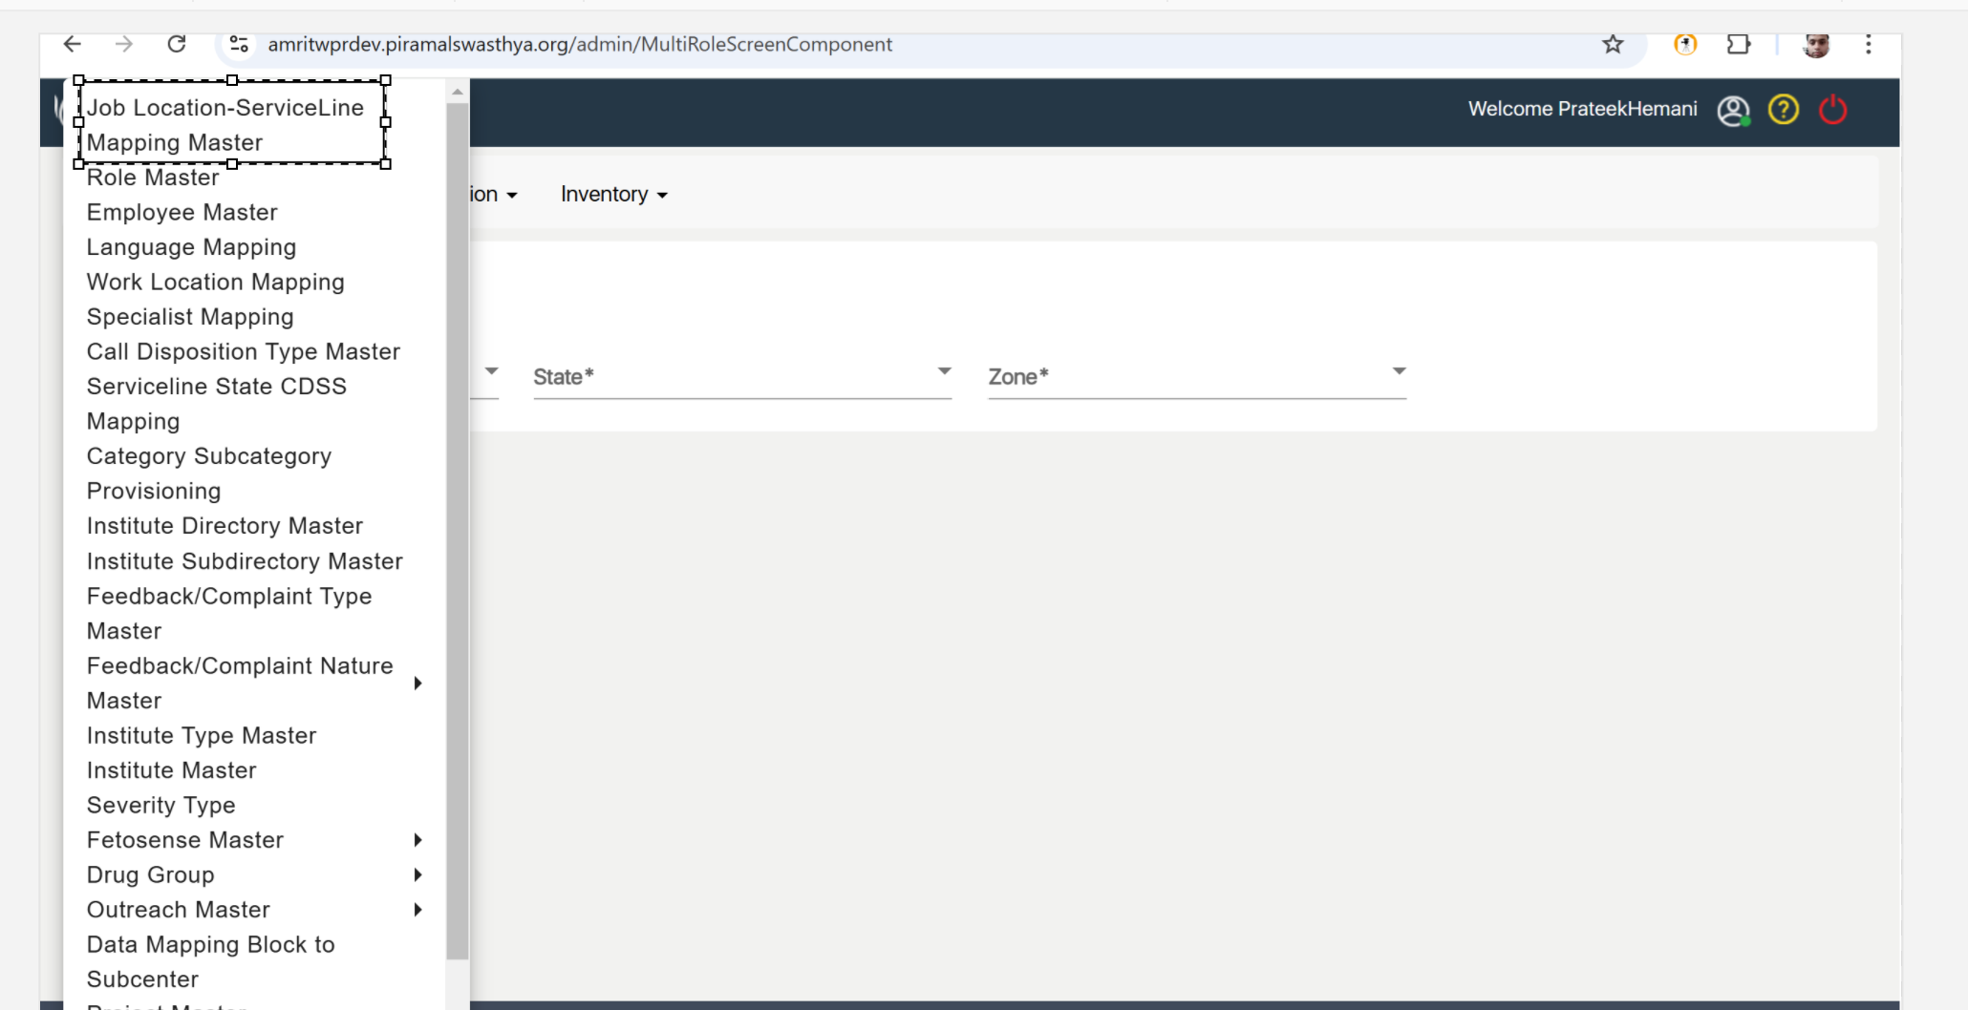Click the address bar URL
This screenshot has width=1968, height=1010.
[x=580, y=44]
